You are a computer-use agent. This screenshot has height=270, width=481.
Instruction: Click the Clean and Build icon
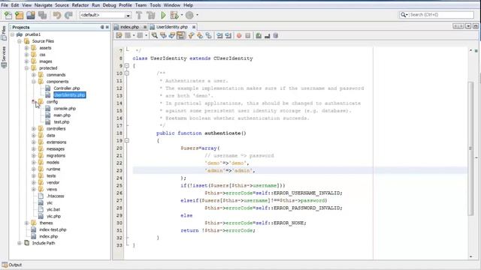pos(150,15)
